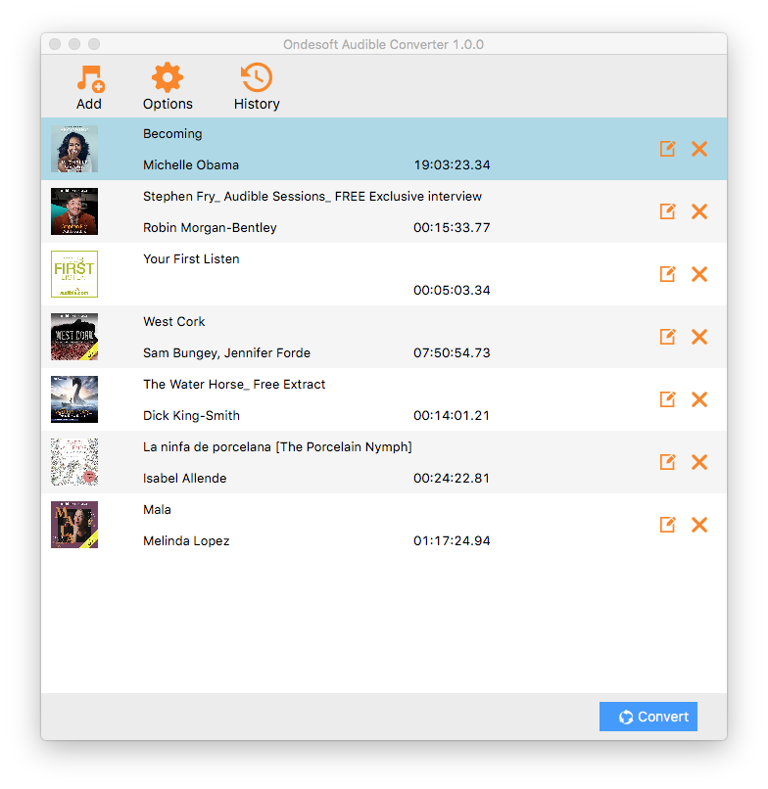Edit The Water Horse entry
This screenshot has width=768, height=789.
(667, 399)
